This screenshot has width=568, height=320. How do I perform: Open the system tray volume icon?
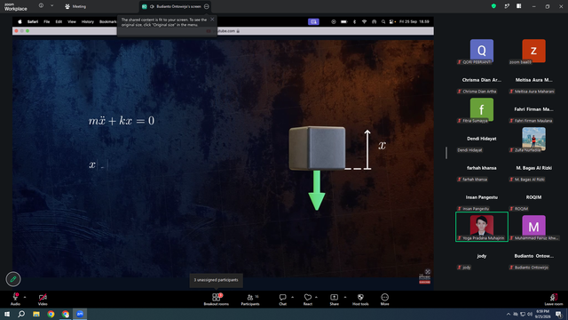[x=530, y=314]
